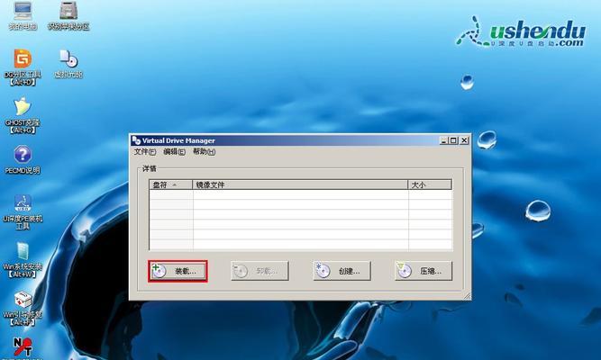Select the 我的电脑 desktop icon
This screenshot has width=601, height=360.
(x=22, y=12)
